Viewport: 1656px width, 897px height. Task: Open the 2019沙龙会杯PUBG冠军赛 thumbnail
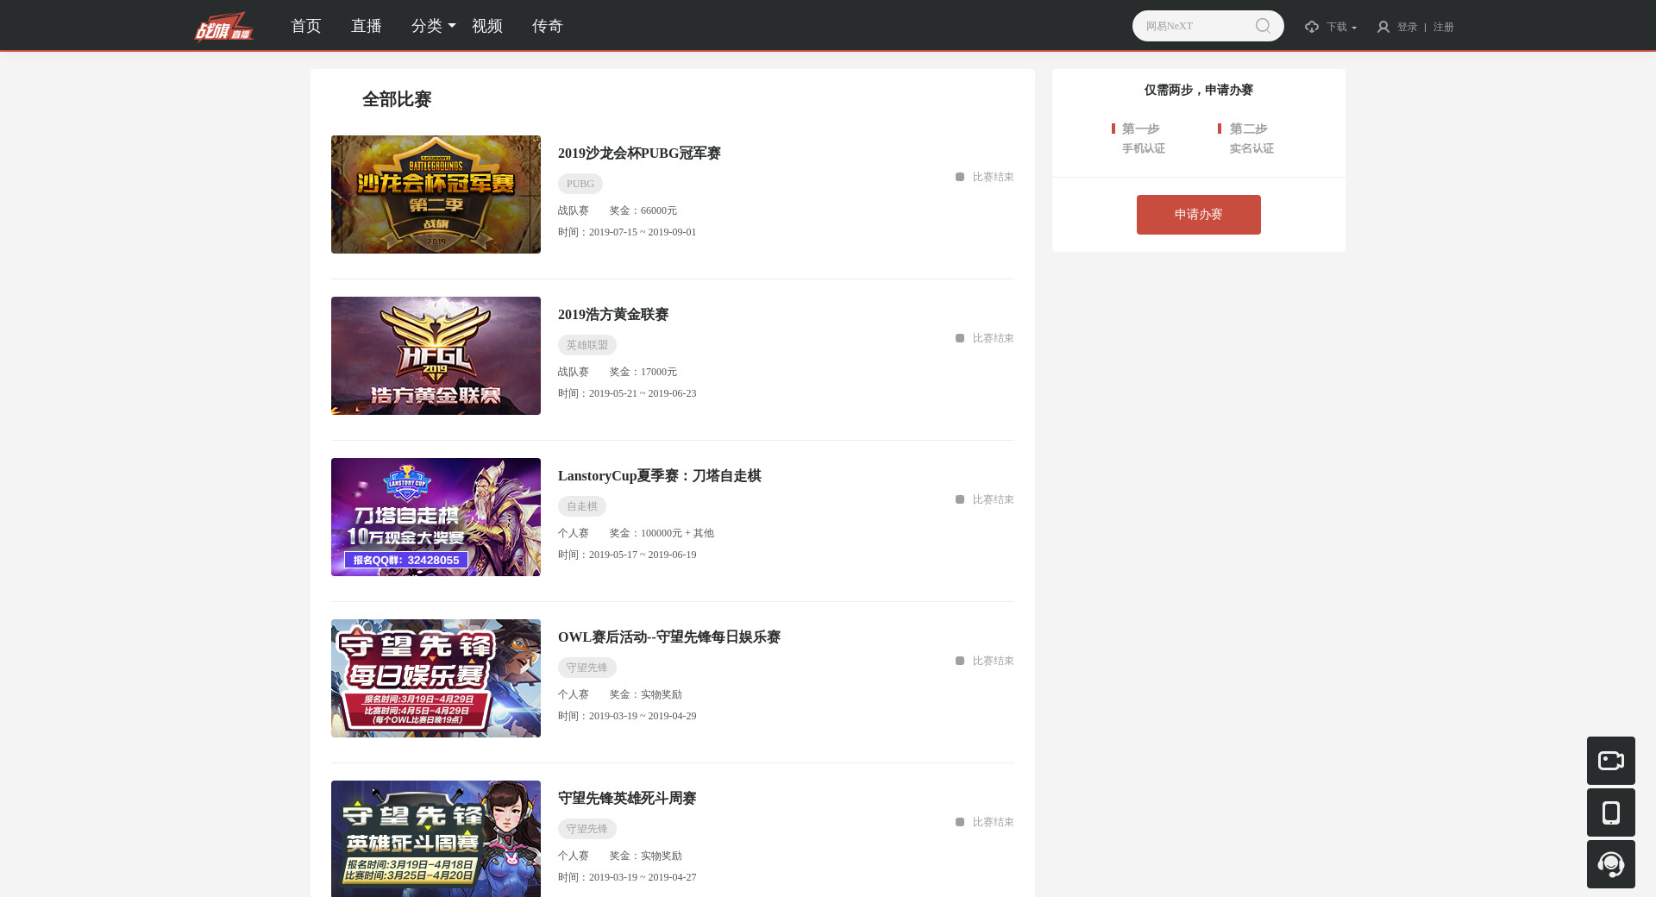pyautogui.click(x=436, y=194)
